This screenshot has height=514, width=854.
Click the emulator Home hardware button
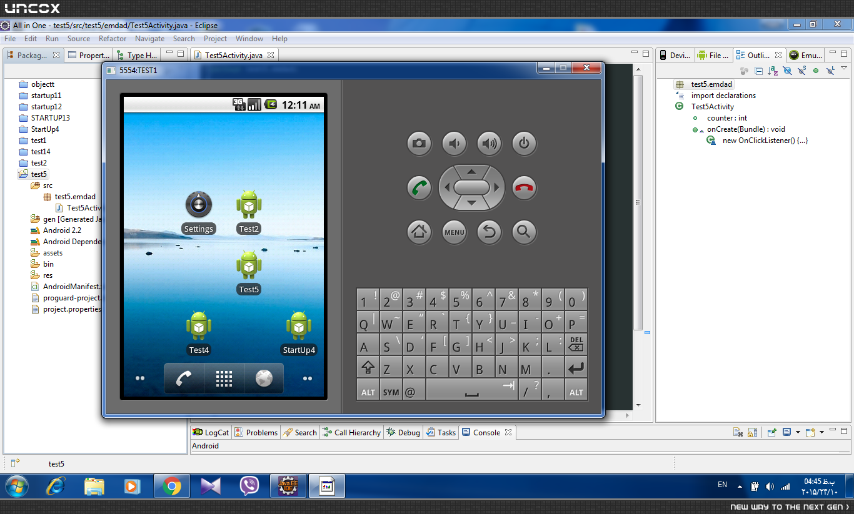pos(419,232)
